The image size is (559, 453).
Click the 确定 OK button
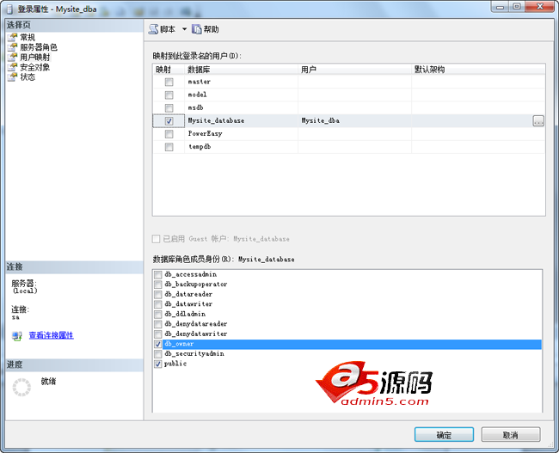click(444, 435)
